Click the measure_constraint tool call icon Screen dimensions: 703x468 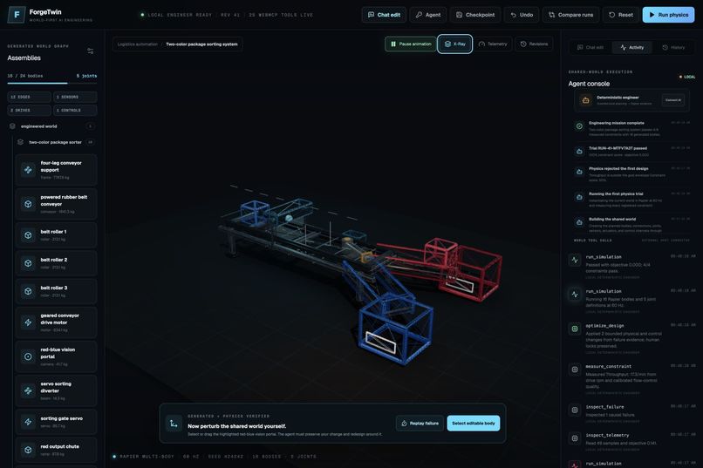tap(575, 370)
